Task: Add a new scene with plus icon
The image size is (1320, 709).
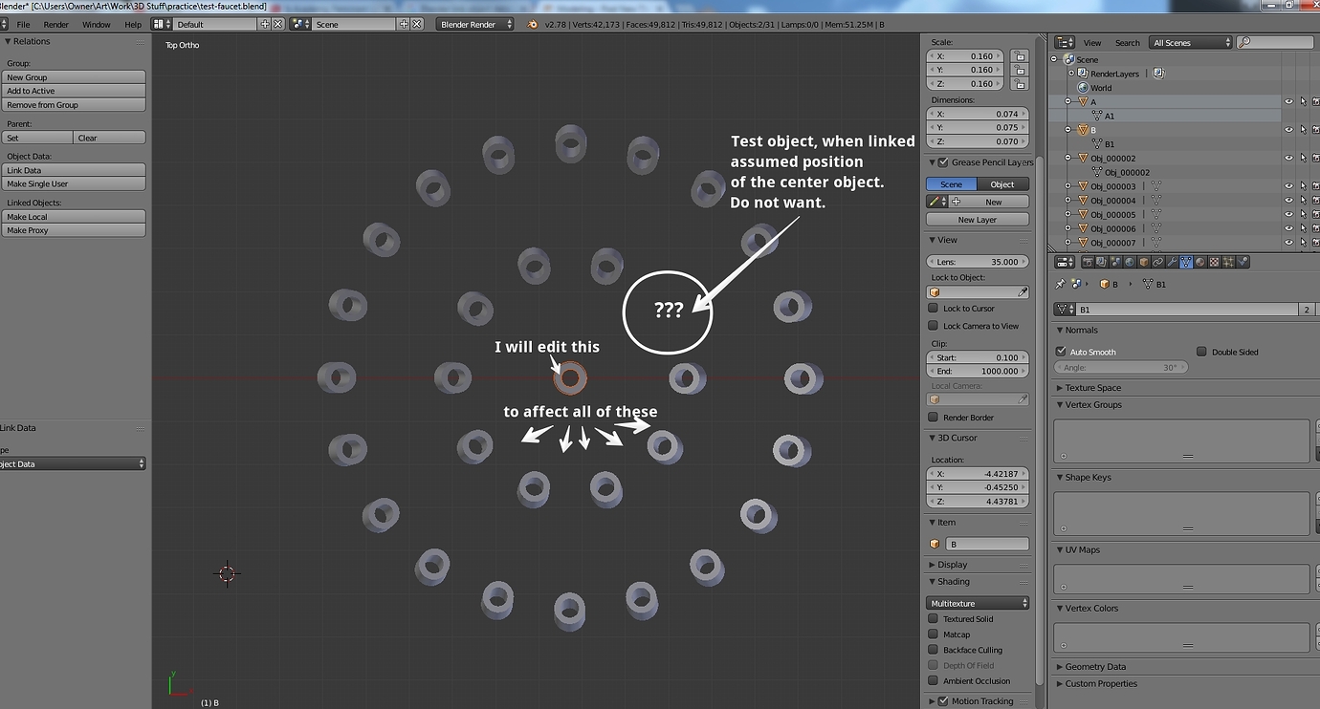Action: point(404,24)
